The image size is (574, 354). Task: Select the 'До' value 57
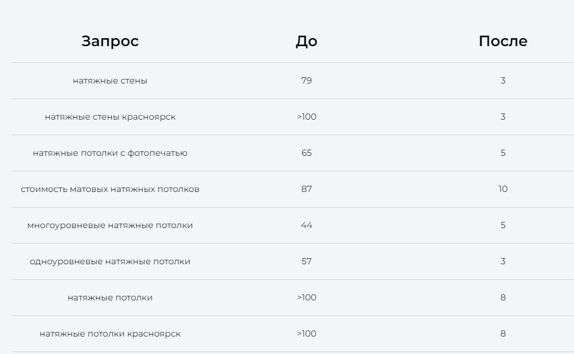(306, 261)
